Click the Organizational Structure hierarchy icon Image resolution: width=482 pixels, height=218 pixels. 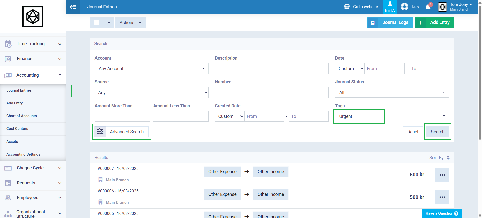pyautogui.click(x=8, y=214)
